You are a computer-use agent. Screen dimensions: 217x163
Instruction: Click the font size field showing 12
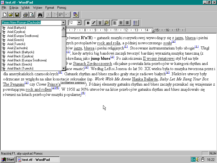[73, 23]
